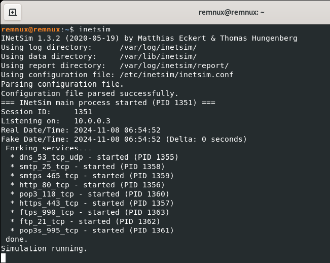Click the smtp_25_tcp started line
The height and width of the screenshot is (263, 330).
pyautogui.click(x=88, y=167)
